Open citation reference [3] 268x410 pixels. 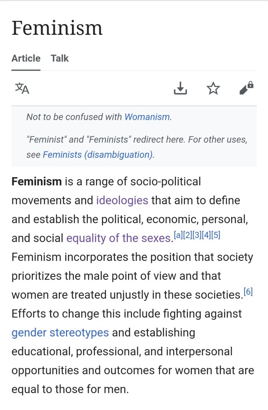[x=197, y=235]
